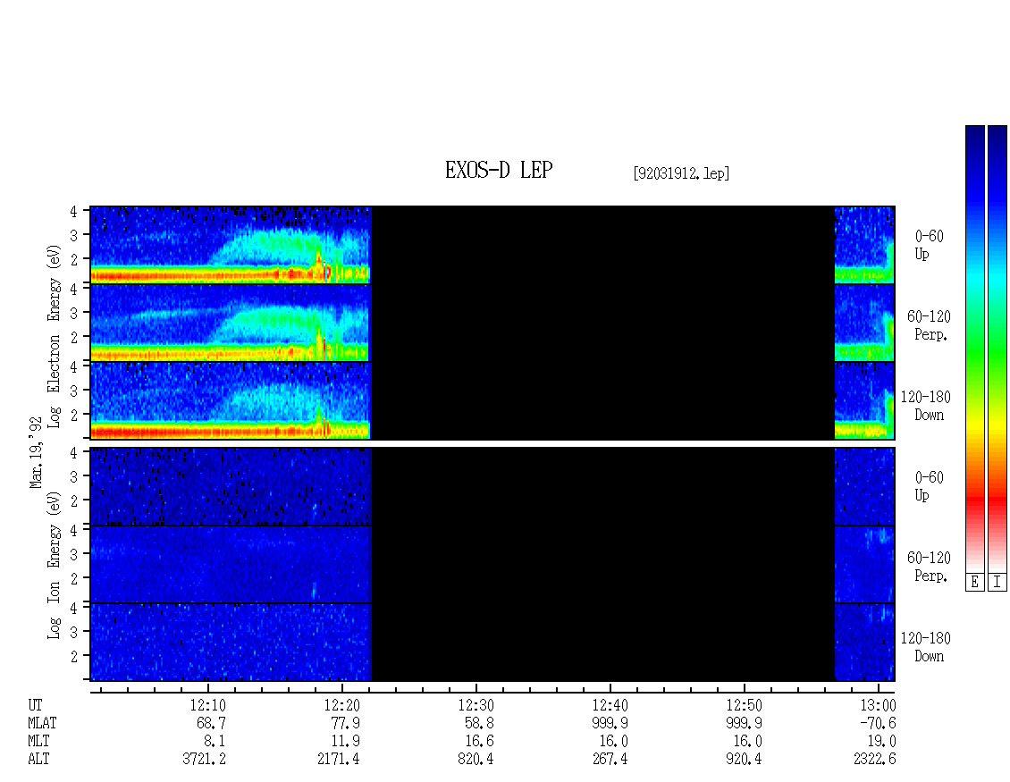Click the Log Ion Energy (eV) axis label

point(54,566)
